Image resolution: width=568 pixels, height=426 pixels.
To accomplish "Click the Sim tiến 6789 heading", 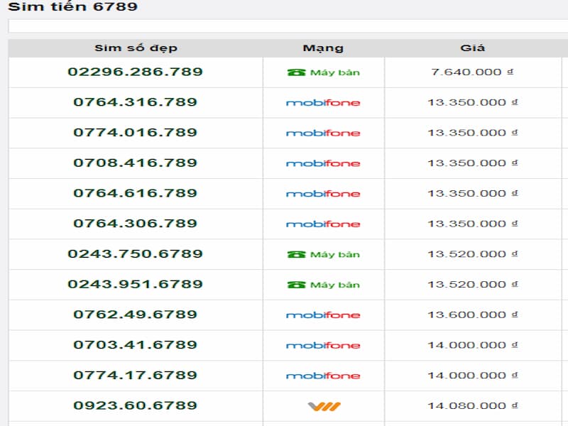I will (x=72, y=6).
